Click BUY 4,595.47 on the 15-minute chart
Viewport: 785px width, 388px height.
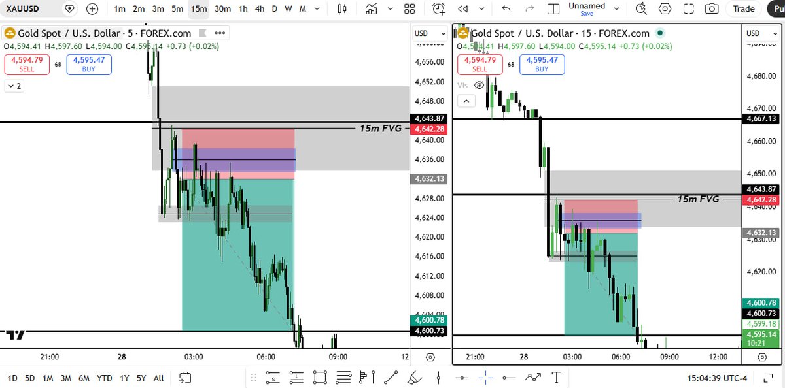point(540,65)
